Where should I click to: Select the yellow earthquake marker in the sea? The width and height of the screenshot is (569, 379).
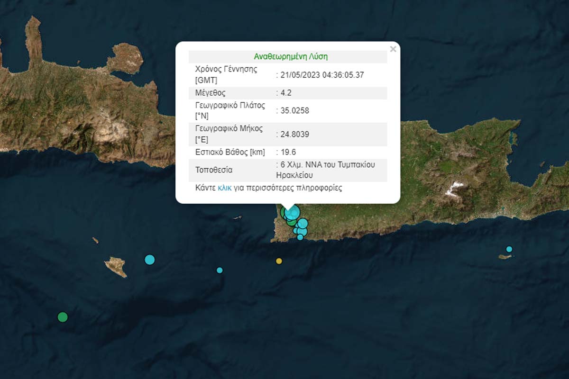(x=279, y=261)
